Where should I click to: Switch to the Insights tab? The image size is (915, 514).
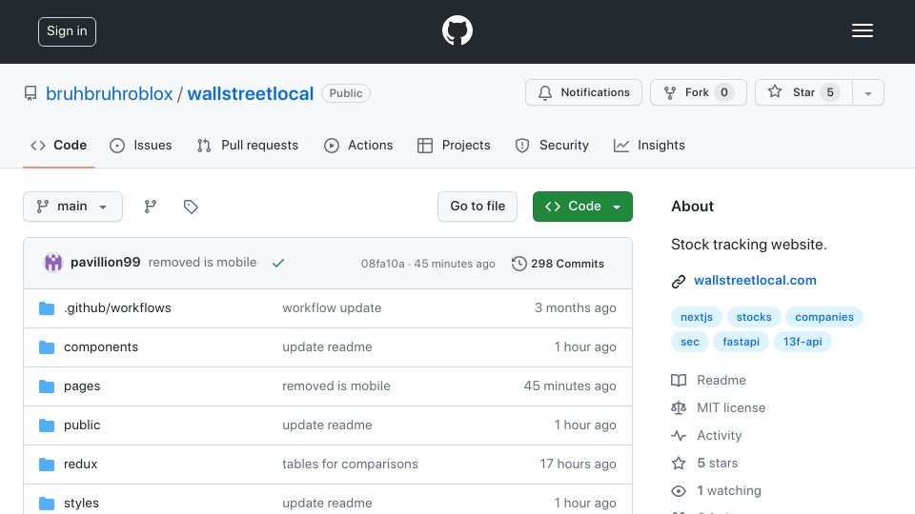point(649,145)
